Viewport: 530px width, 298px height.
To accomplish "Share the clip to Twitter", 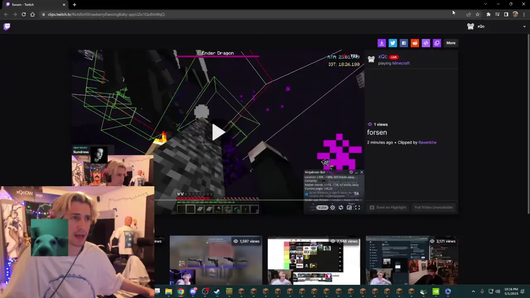I will point(393,43).
